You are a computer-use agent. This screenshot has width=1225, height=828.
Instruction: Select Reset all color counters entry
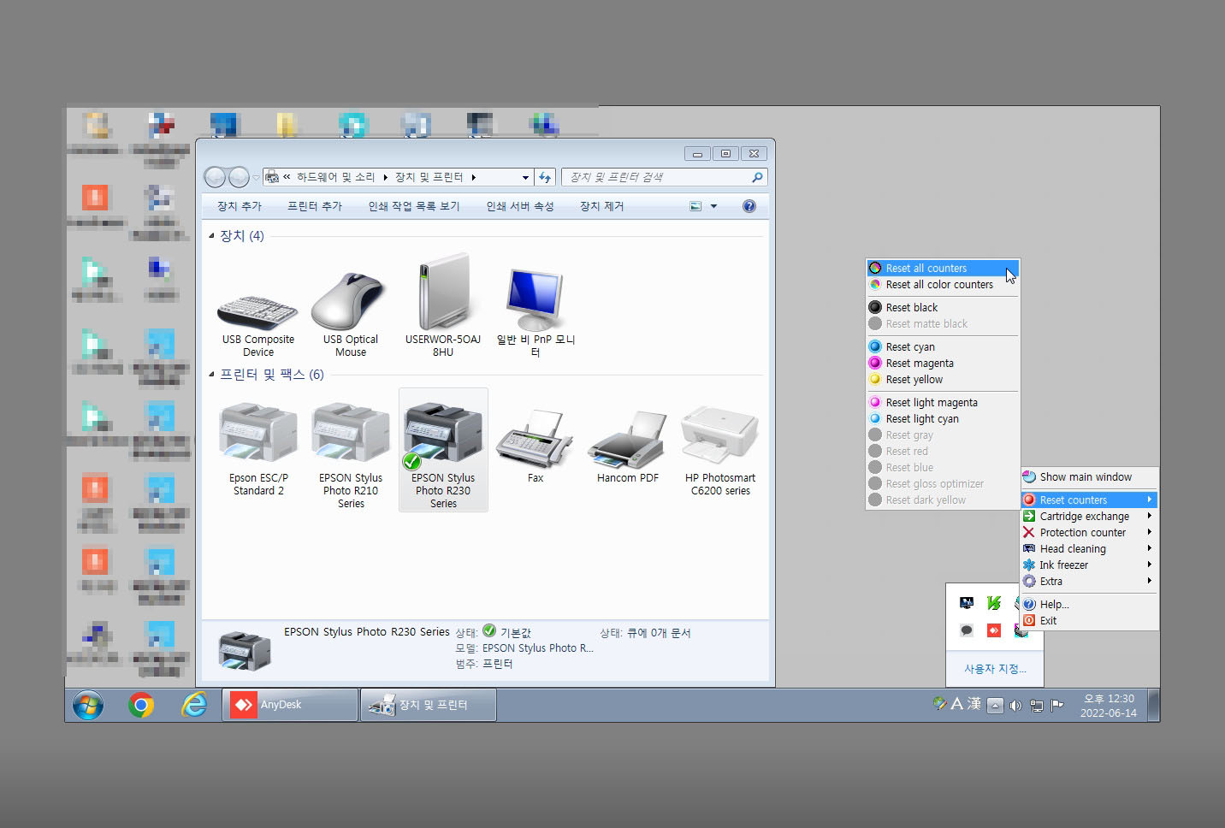943,285
